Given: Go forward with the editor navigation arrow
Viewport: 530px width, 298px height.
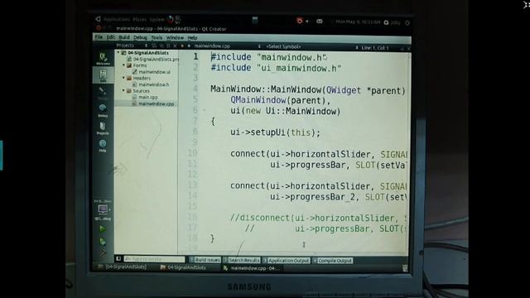Looking at the screenshot, I should [x=189, y=46].
